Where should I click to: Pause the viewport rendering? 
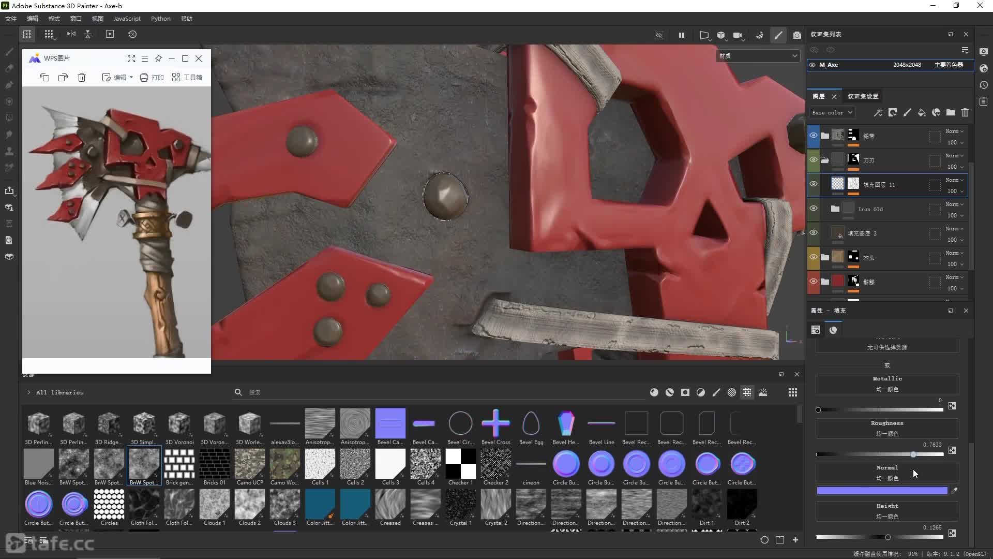click(682, 35)
